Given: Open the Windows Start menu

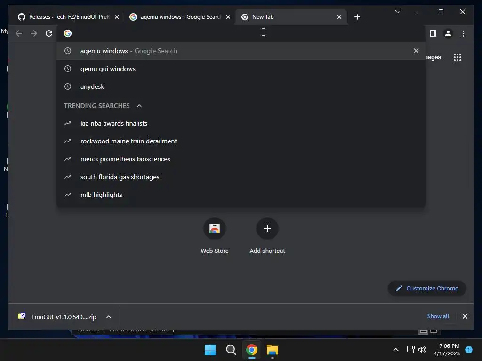Looking at the screenshot, I should pyautogui.click(x=210, y=350).
